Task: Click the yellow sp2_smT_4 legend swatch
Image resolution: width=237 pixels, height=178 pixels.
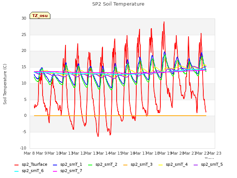Action: [x=160, y=165]
